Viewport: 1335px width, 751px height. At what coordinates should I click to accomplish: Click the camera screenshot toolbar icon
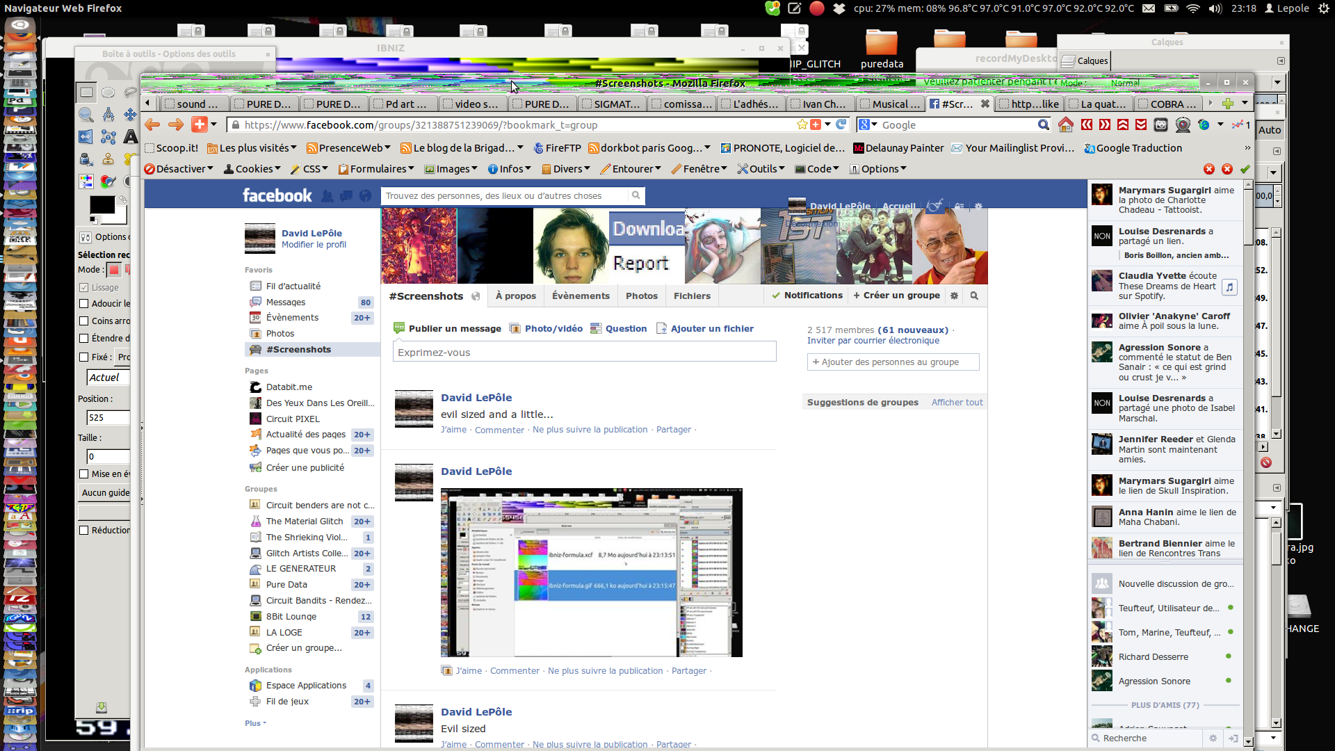[x=1160, y=125]
